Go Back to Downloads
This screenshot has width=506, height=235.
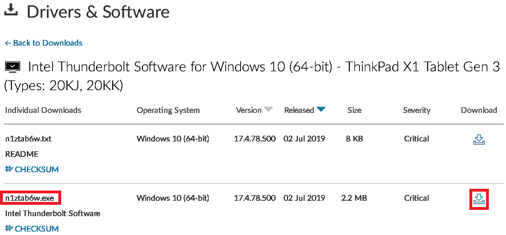click(x=48, y=43)
